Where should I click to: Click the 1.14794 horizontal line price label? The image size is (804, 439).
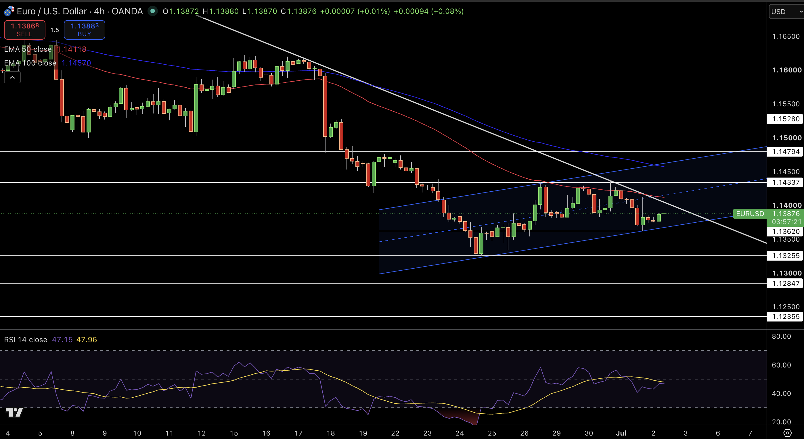[785, 151]
